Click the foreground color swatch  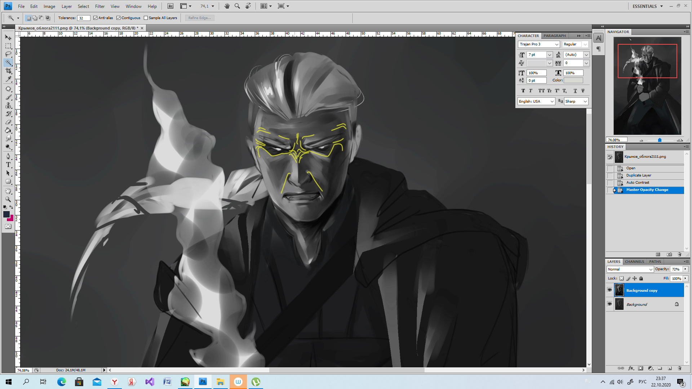[x=6, y=214]
